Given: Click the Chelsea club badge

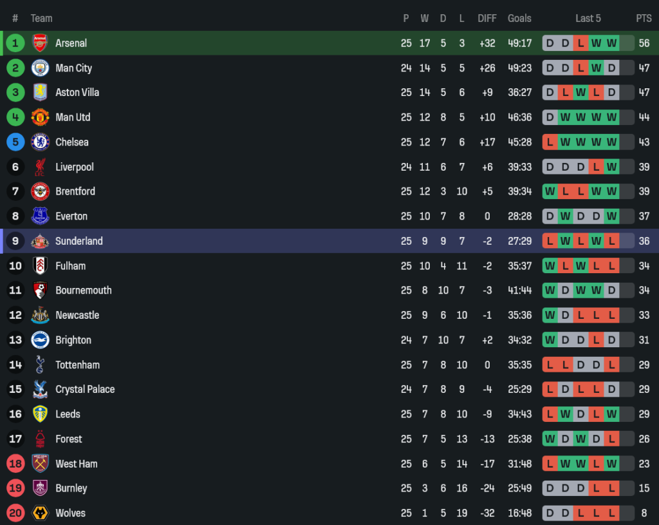Looking at the screenshot, I should tap(40, 142).
